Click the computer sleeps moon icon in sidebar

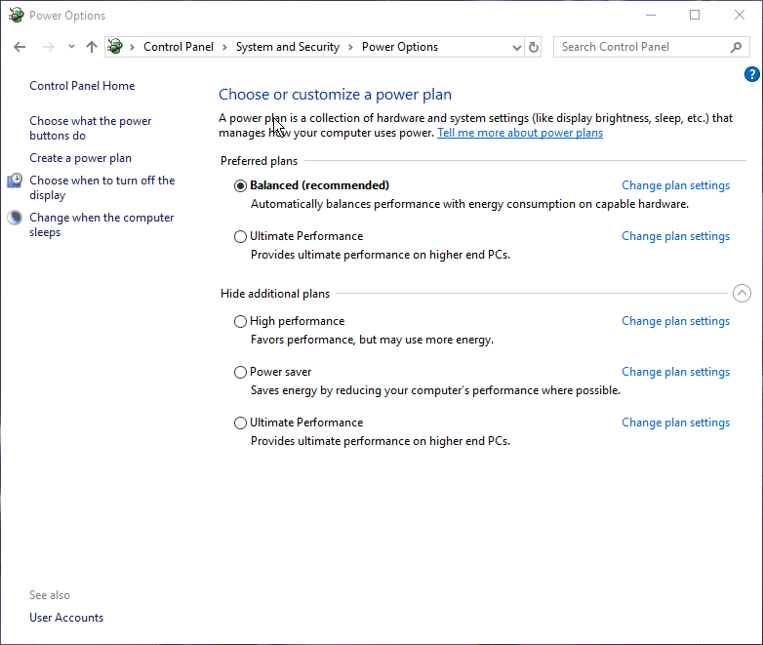coord(15,218)
